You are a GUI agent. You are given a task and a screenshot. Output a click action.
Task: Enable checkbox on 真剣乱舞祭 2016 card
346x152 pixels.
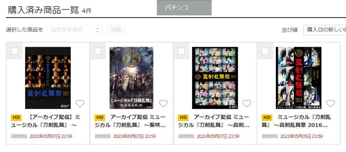[x=265, y=51]
